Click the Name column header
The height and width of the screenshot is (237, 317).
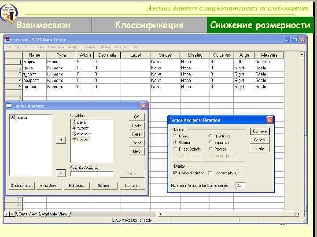(34, 55)
